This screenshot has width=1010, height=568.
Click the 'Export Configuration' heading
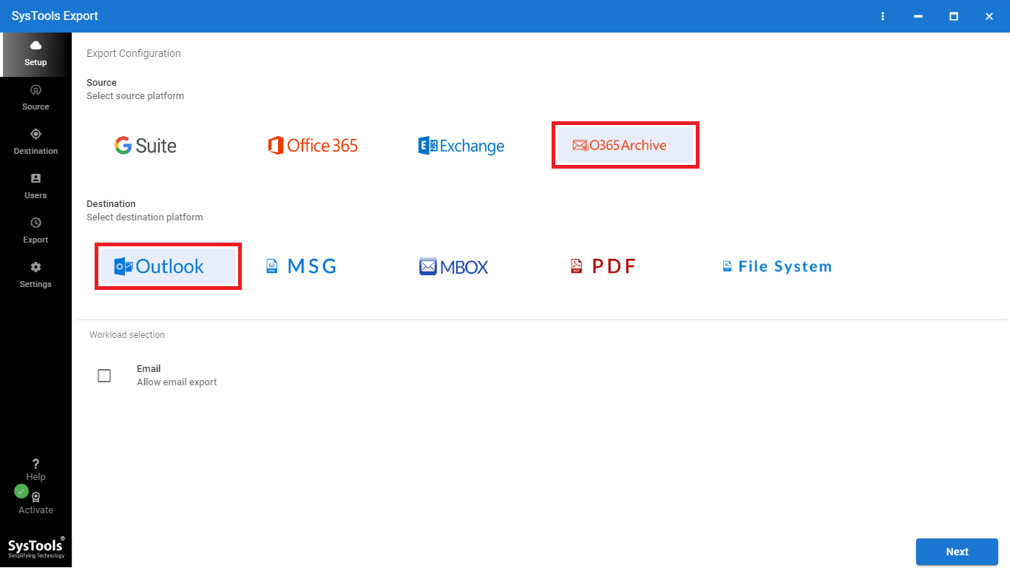coord(134,53)
